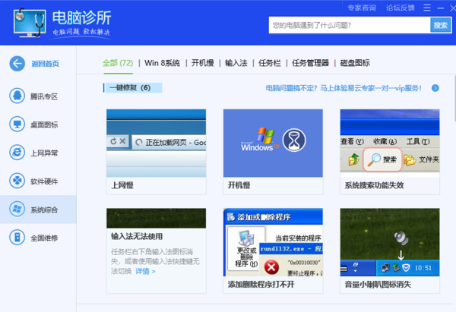
Task: Open the 上网慢 browser loading thumbnail
Action: coord(156,143)
